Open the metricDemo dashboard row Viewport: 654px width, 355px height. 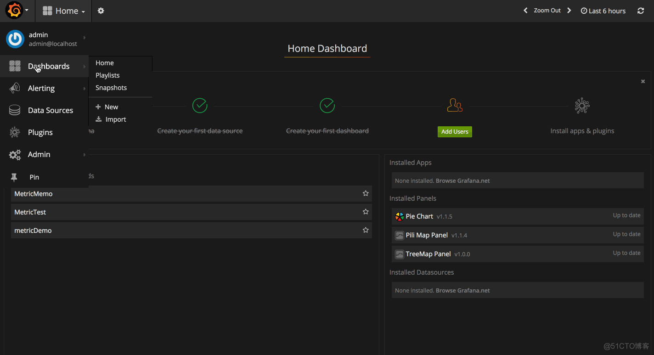tap(192, 231)
